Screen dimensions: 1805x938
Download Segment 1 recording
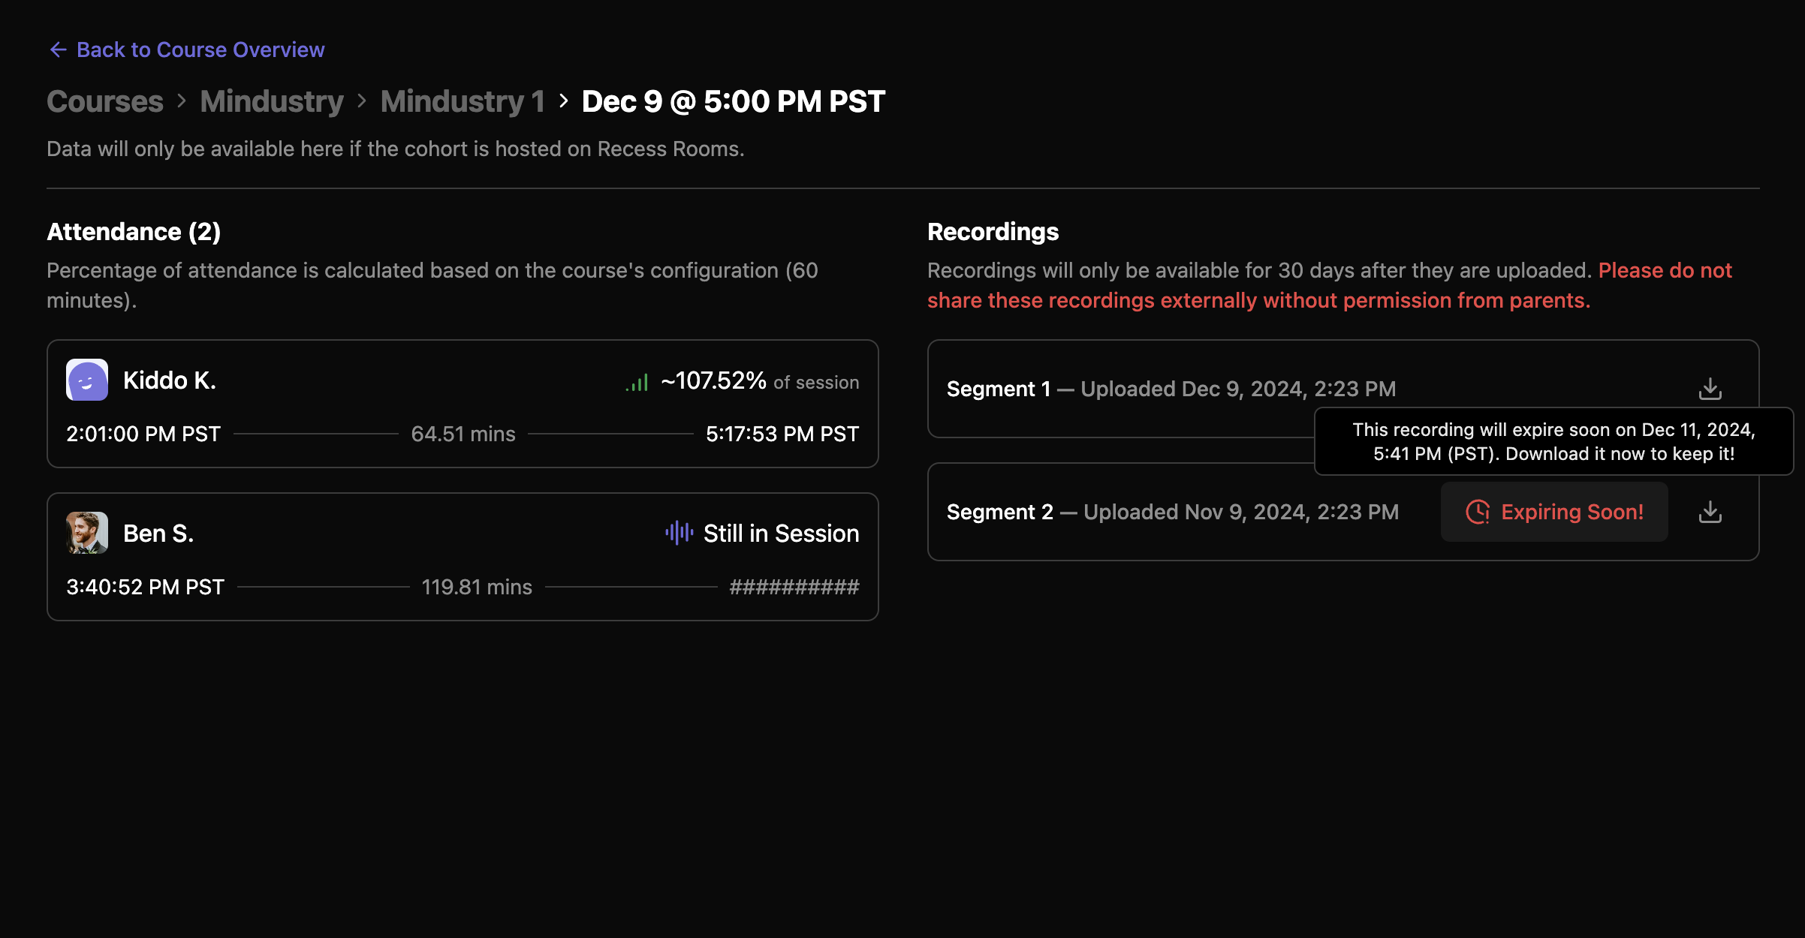tap(1710, 389)
